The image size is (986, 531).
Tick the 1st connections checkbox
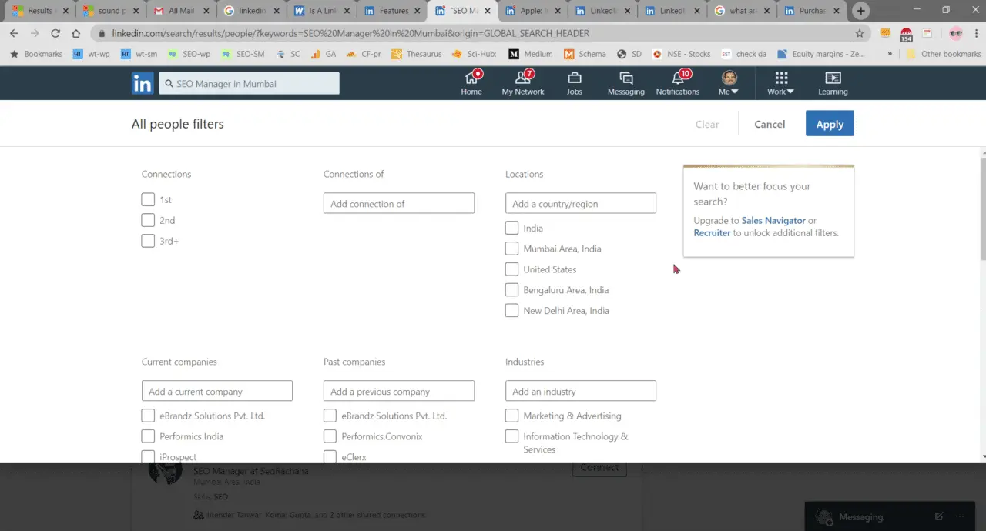148,199
